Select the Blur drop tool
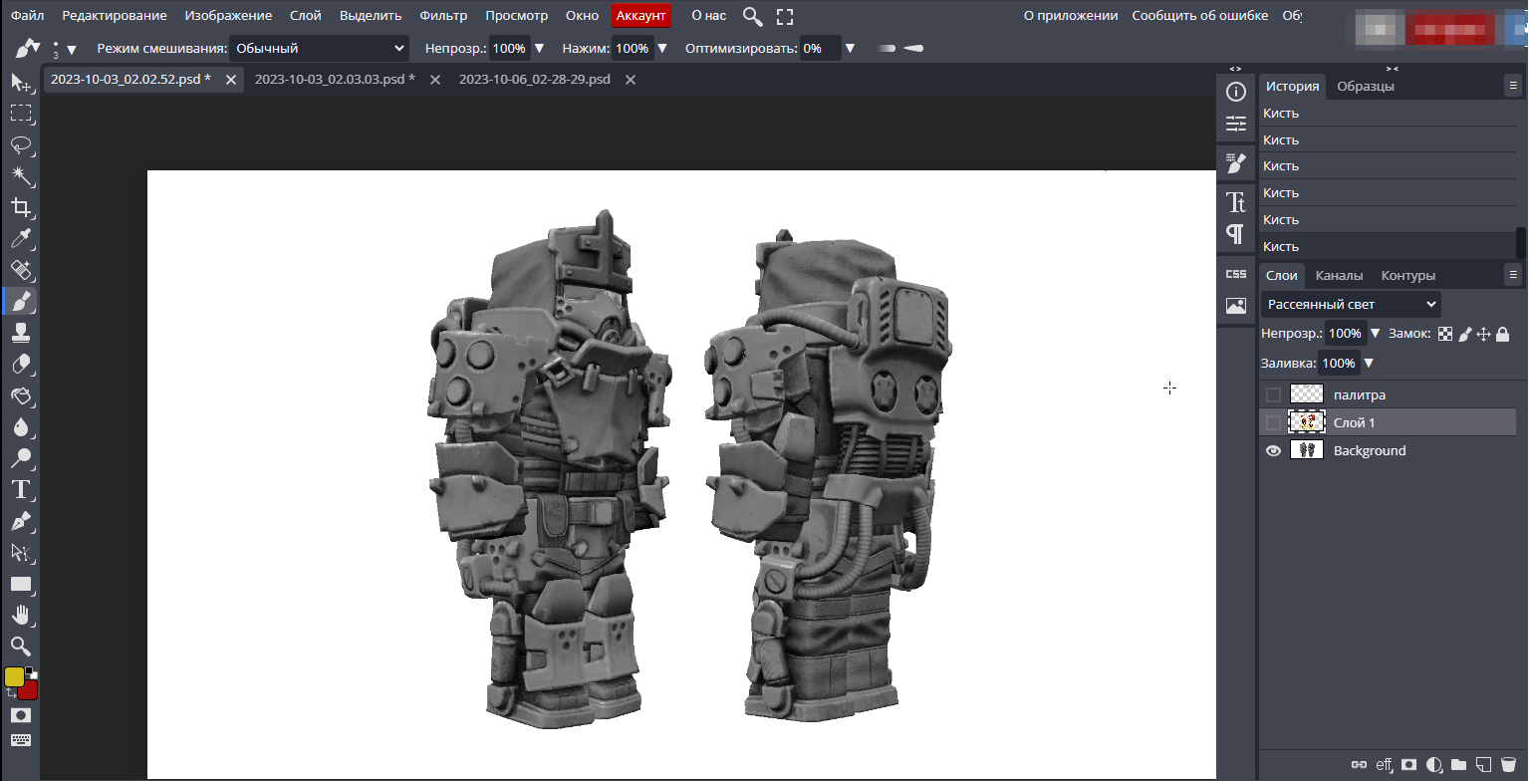Screen dimensions: 1531x781 pyautogui.click(x=20, y=426)
